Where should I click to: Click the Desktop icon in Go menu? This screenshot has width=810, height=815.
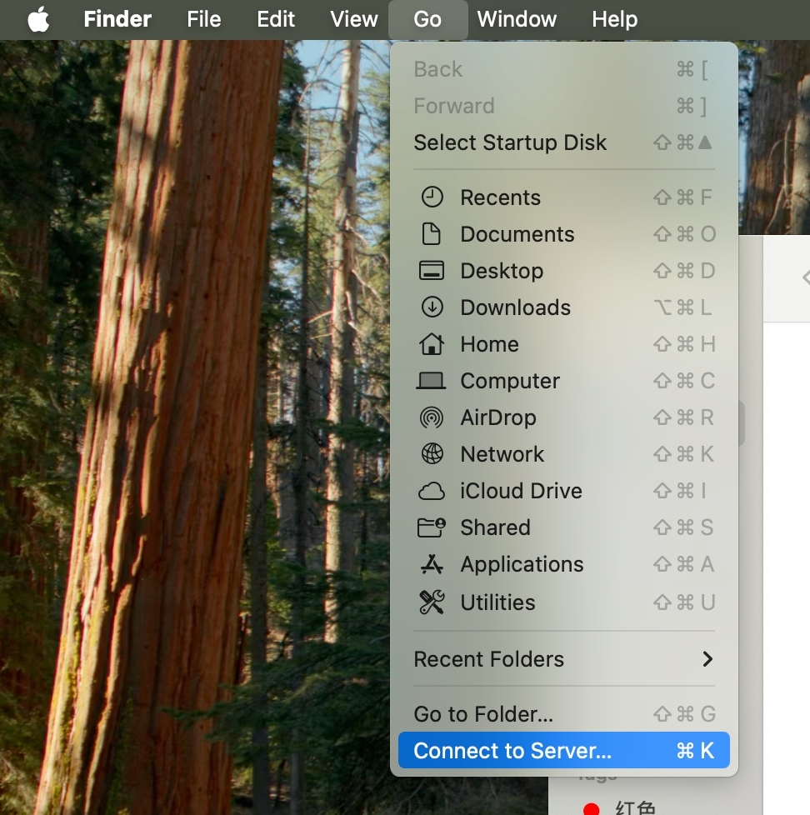click(x=432, y=271)
